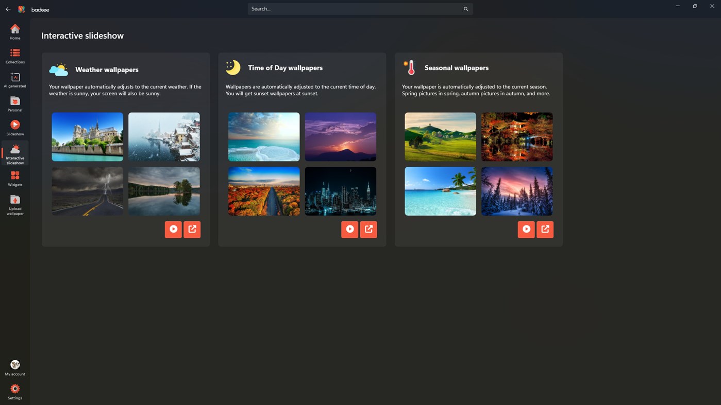Viewport: 721px width, 405px height.
Task: Focus the Search input field
Action: (360, 9)
